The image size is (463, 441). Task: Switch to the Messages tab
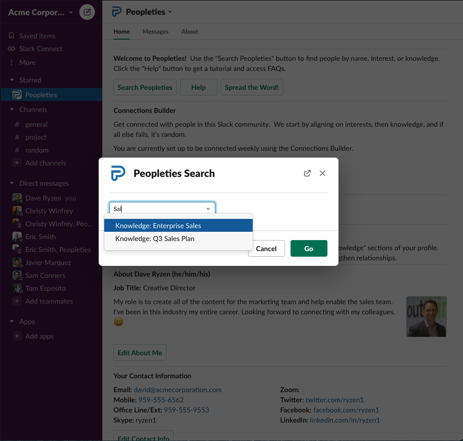coord(155,31)
